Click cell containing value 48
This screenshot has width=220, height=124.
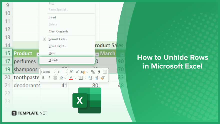112,85
